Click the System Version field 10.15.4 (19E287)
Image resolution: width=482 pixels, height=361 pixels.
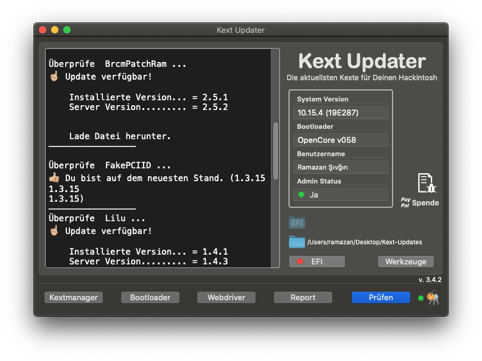pyautogui.click(x=341, y=112)
